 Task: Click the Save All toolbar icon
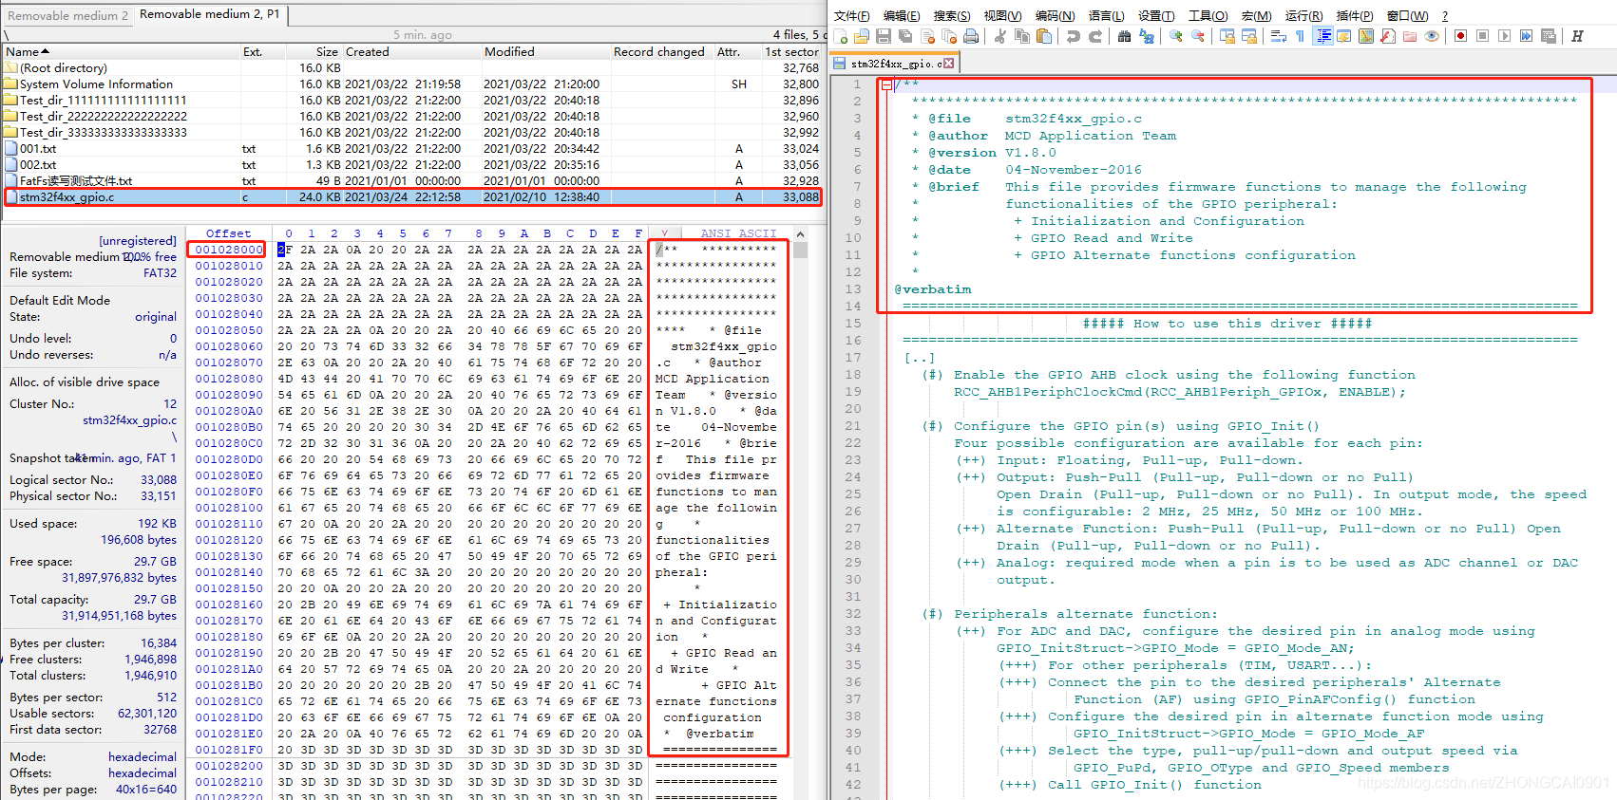point(905,36)
